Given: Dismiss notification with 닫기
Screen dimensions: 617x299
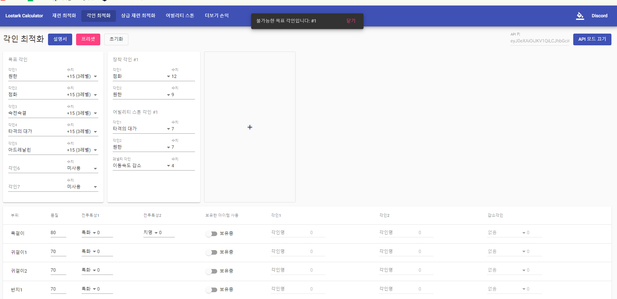Looking at the screenshot, I should pyautogui.click(x=351, y=21).
